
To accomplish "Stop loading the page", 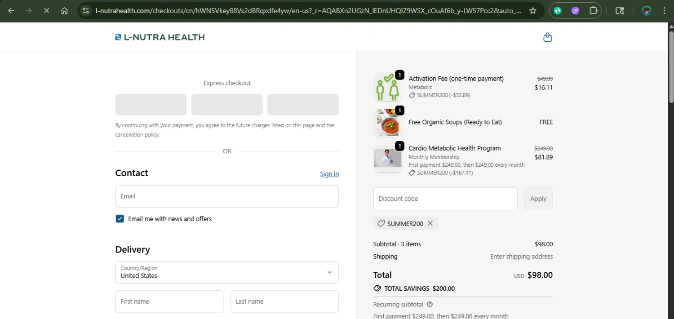I will coord(46,11).
